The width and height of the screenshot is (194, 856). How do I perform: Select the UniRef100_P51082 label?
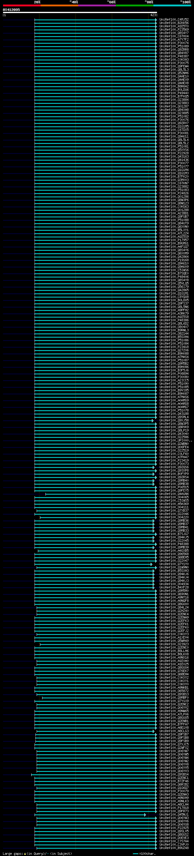point(174,117)
